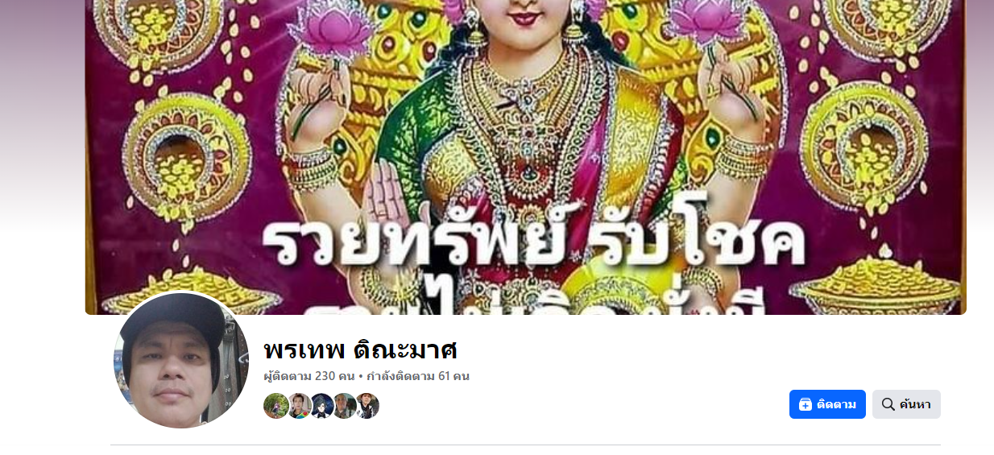Click รวยทรัพย์ รับโชค text on cover image

(533, 243)
